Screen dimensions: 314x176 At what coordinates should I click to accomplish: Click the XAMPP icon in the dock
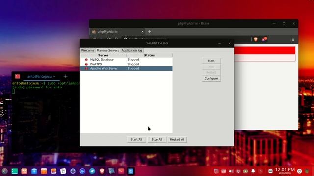coord(131,171)
